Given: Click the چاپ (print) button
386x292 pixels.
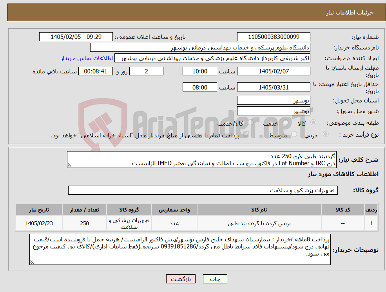Looking at the screenshot, I should (215, 279).
